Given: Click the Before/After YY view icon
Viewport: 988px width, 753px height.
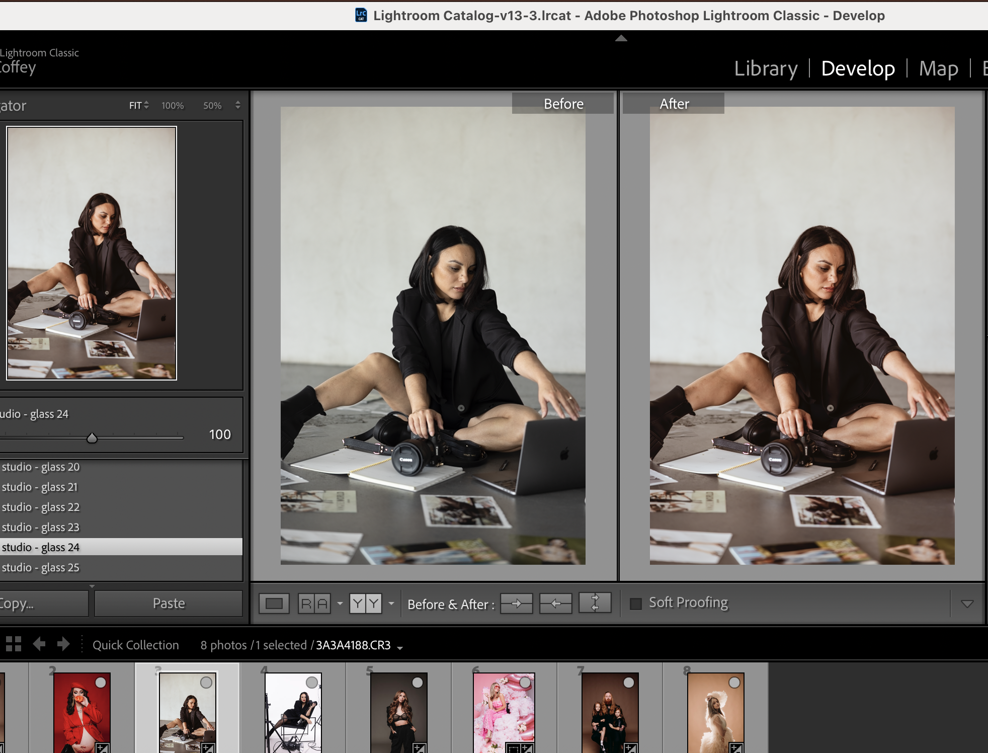Looking at the screenshot, I should tap(366, 604).
